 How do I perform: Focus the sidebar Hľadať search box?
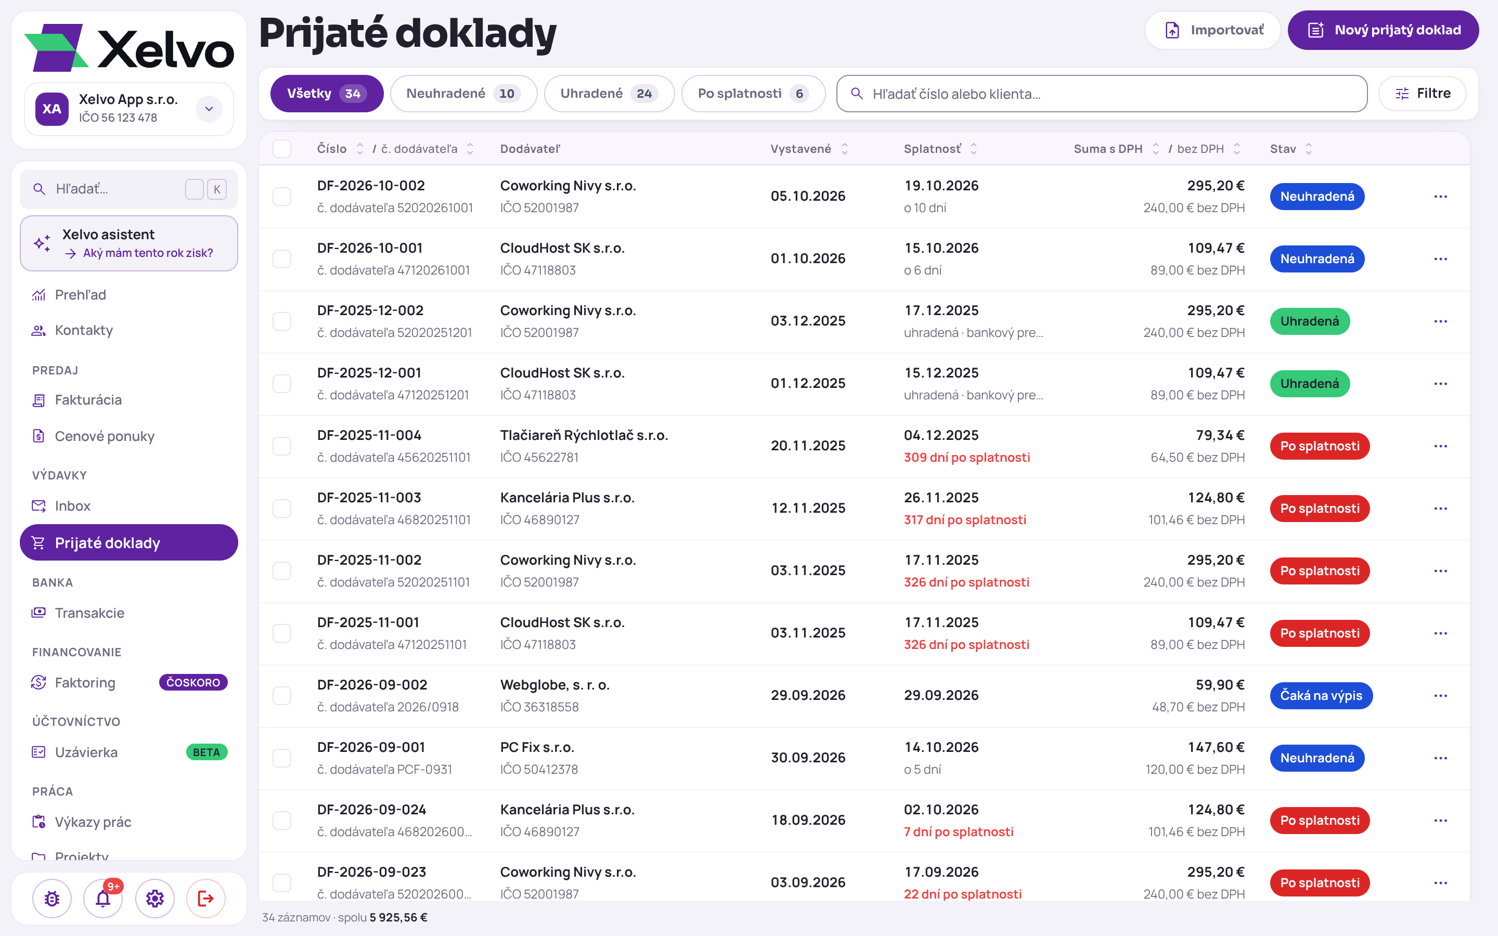pyautogui.click(x=129, y=189)
